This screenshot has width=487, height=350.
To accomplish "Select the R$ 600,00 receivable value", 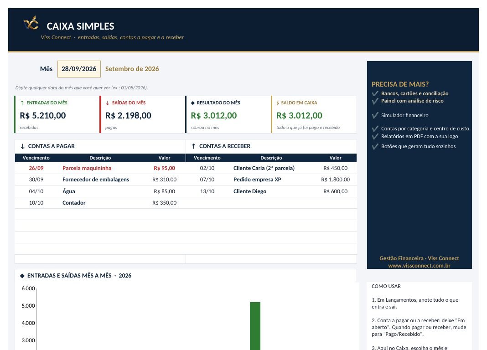I will pos(336,191).
